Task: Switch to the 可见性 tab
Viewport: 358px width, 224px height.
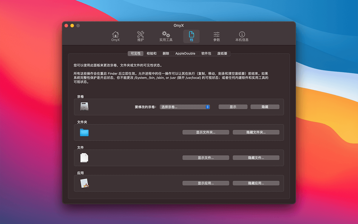Action: click(x=135, y=53)
